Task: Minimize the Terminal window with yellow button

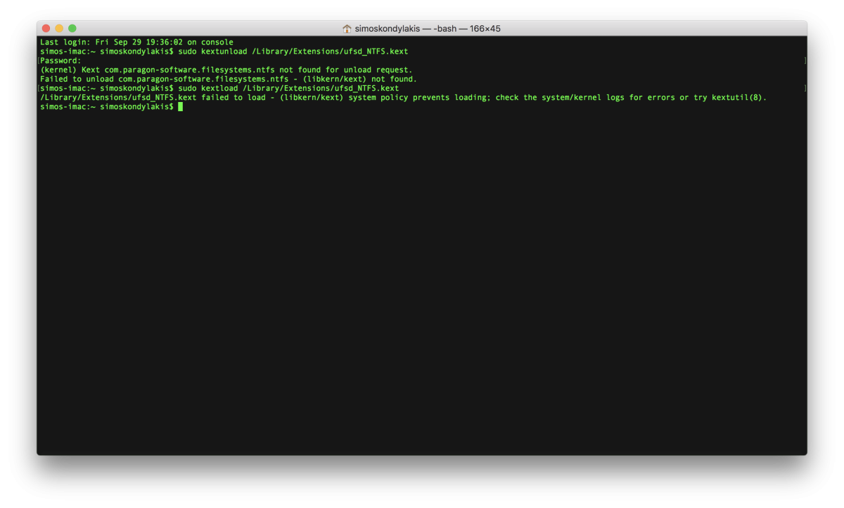Action: [59, 28]
